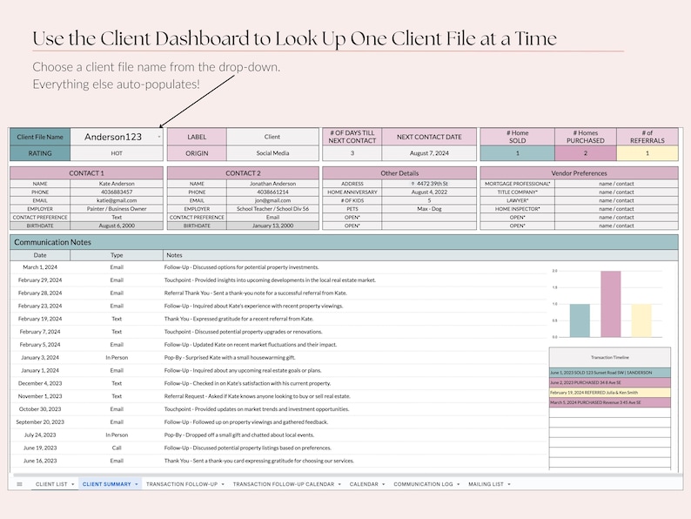Viewport: 691px width, 519px height.
Task: Select phone number 4036883457
Action: (x=117, y=192)
